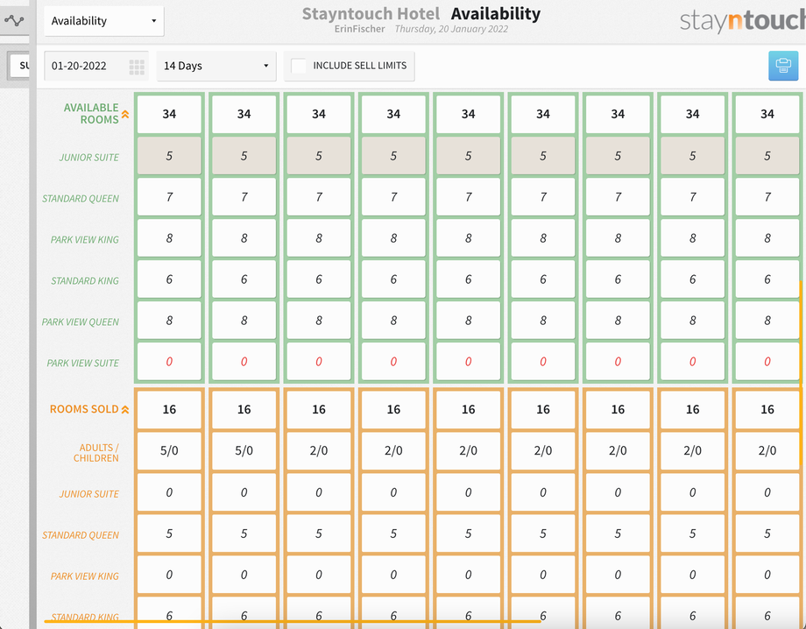Image resolution: width=806 pixels, height=629 pixels.
Task: Click the first column red 0 Park View Suite
Action: [169, 362]
